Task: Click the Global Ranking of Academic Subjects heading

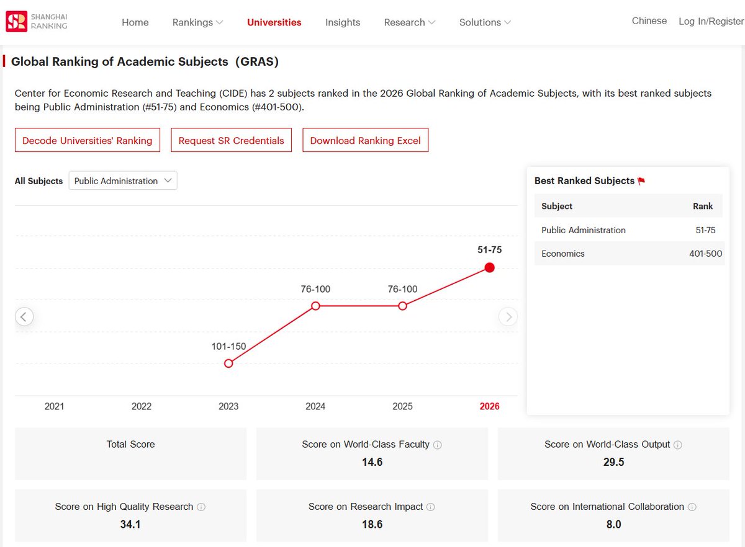Action: click(145, 61)
